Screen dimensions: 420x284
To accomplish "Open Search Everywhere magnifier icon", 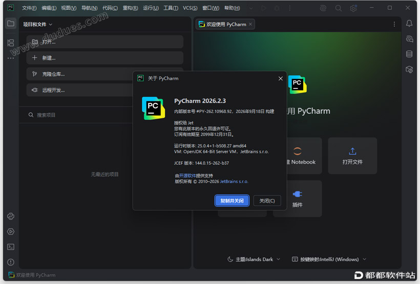I will (x=338, y=8).
